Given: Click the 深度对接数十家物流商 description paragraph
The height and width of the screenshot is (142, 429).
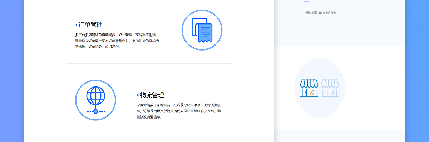Looking at the screenshot, I should tap(178, 111).
